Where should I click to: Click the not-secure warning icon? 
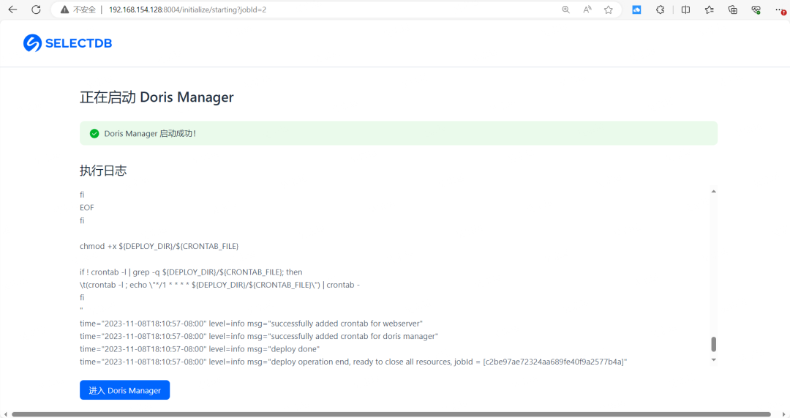pos(64,10)
